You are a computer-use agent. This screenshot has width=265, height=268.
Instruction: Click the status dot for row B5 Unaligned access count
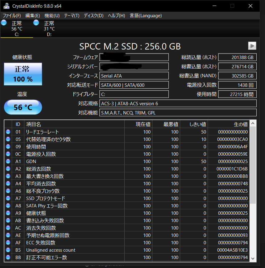pos(8,250)
